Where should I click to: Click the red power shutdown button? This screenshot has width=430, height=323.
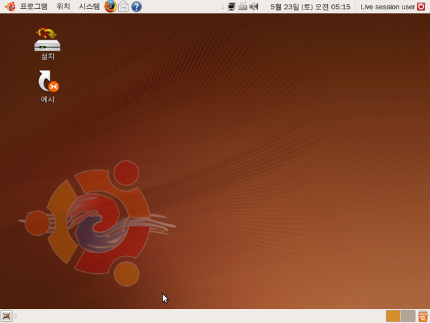click(x=422, y=7)
